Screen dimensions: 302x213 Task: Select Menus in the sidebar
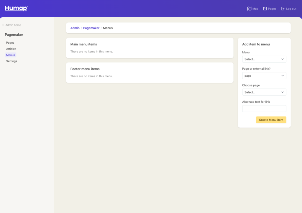click(x=11, y=55)
